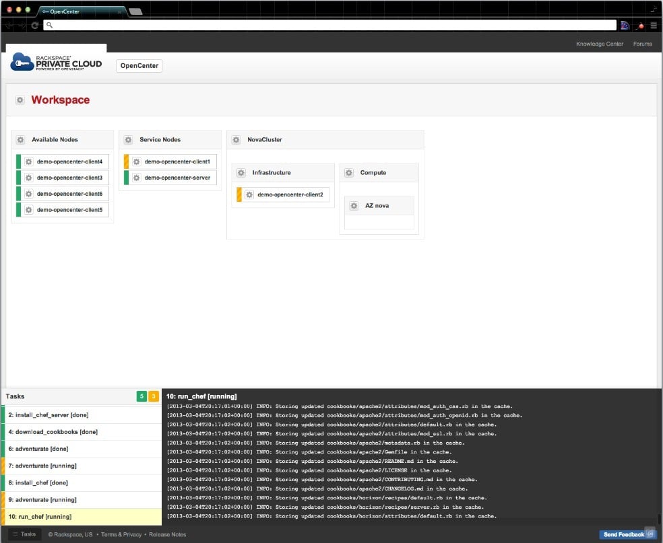Select task 7: adventurate [running]
Screen dimensions: 663x543
pyautogui.click(x=82, y=466)
